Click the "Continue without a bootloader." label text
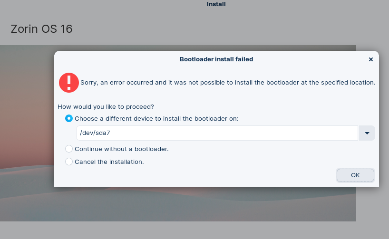Image resolution: width=389 pixels, height=239 pixels. pyautogui.click(x=122, y=149)
